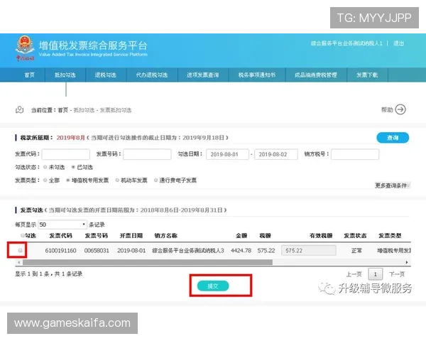
Task: Click the 首页 breadcrumb link
Action: click(x=62, y=110)
